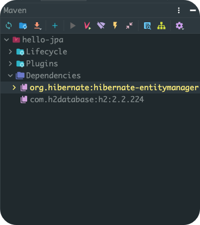Click the hello-jpa Maven module icon

(x=16, y=40)
